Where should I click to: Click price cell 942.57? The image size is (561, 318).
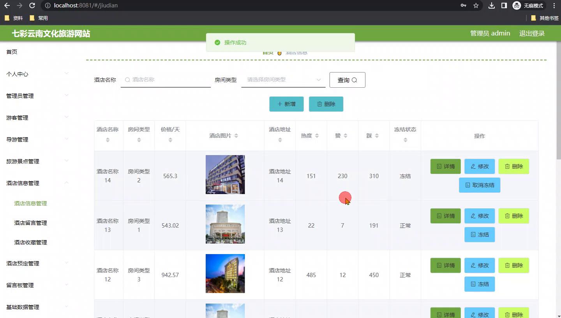[170, 275]
